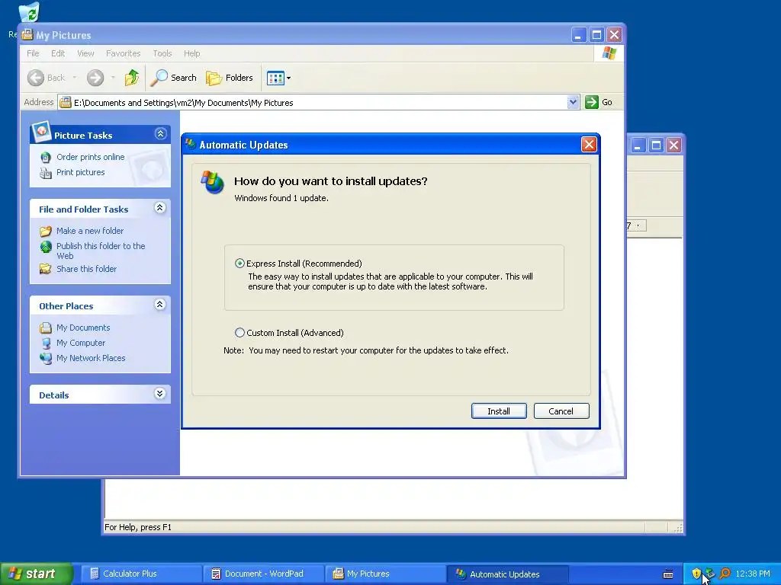The image size is (781, 585).
Task: Open My Documents from Other Places
Action: click(83, 328)
